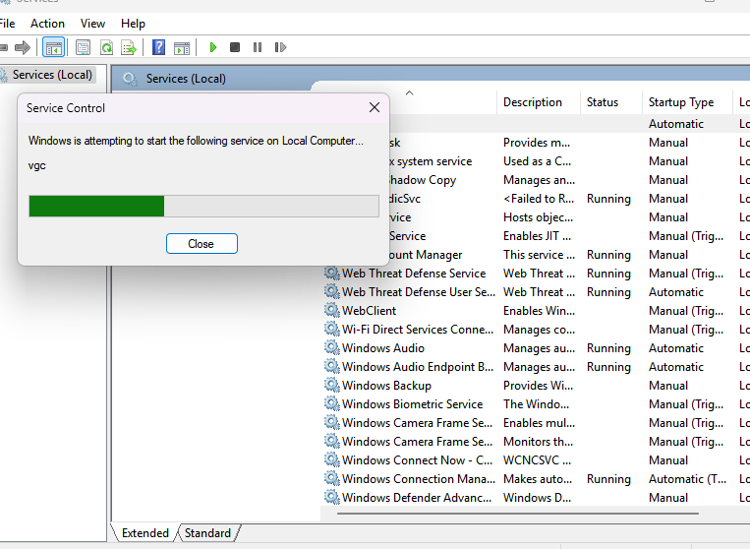Select the Windows Biometric Service name
This screenshot has width=750, height=549.
[x=412, y=404]
